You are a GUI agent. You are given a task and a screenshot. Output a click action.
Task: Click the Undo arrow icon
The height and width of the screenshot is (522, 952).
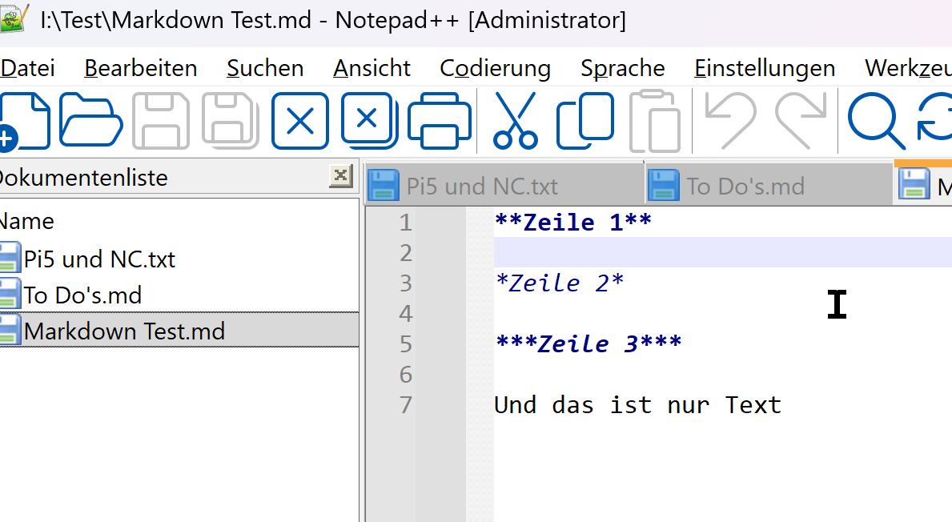(x=730, y=121)
